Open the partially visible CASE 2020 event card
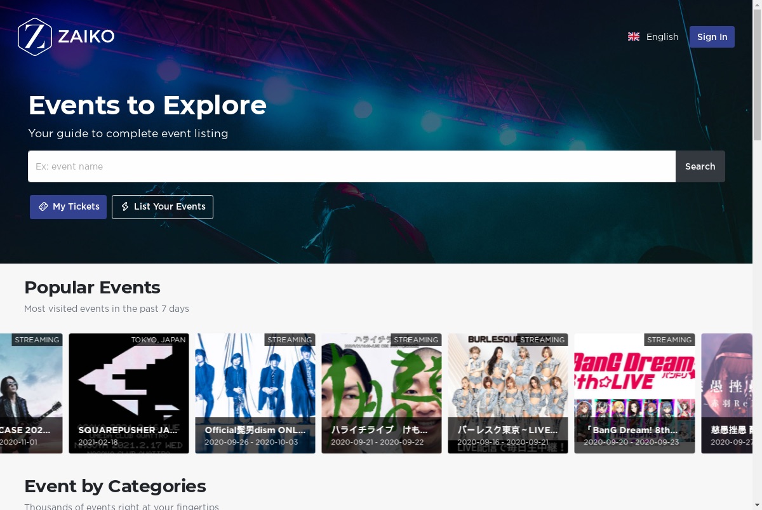The height and width of the screenshot is (510, 762). [x=31, y=393]
